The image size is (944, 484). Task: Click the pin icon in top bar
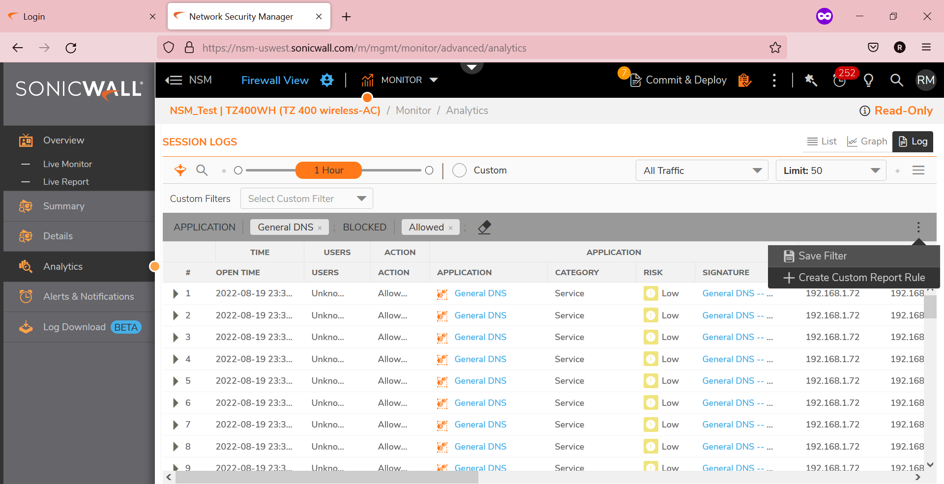point(811,80)
